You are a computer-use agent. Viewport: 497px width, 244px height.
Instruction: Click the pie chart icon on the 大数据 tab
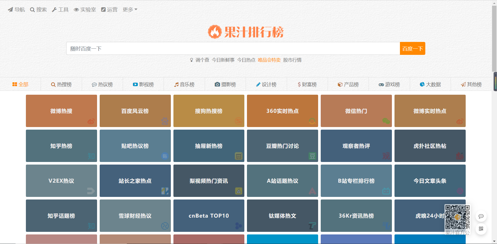[x=422, y=84]
